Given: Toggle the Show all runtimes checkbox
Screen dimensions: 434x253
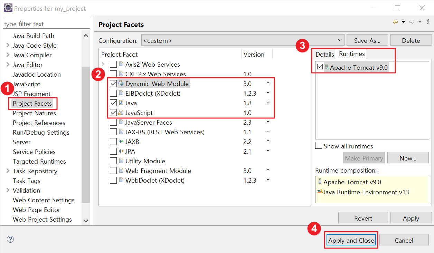Looking at the screenshot, I should tap(318, 145).
